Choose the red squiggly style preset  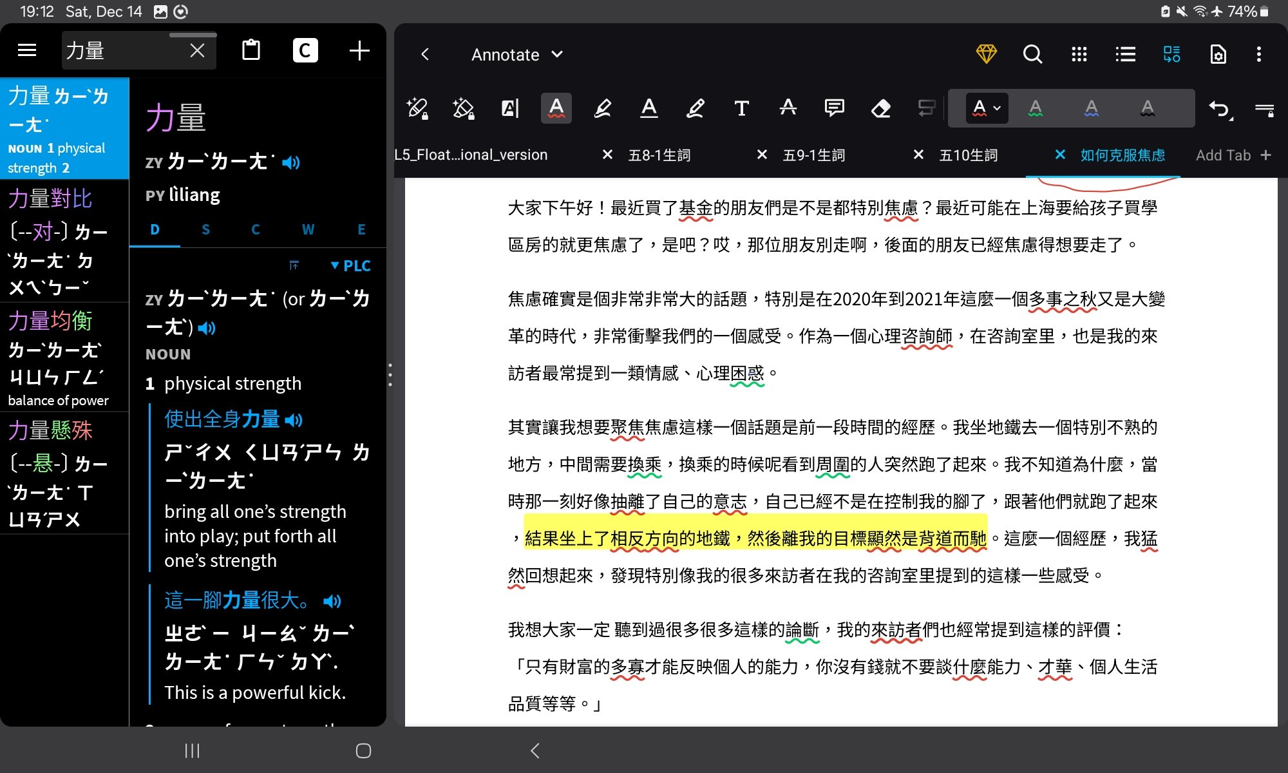tap(986, 108)
